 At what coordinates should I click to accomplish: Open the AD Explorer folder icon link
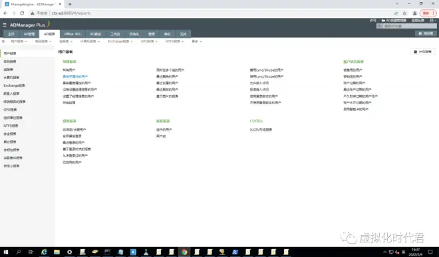[x=383, y=21]
